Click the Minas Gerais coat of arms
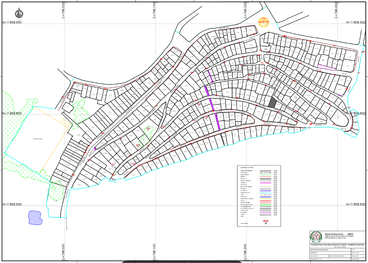368x263 pixels. (316, 237)
